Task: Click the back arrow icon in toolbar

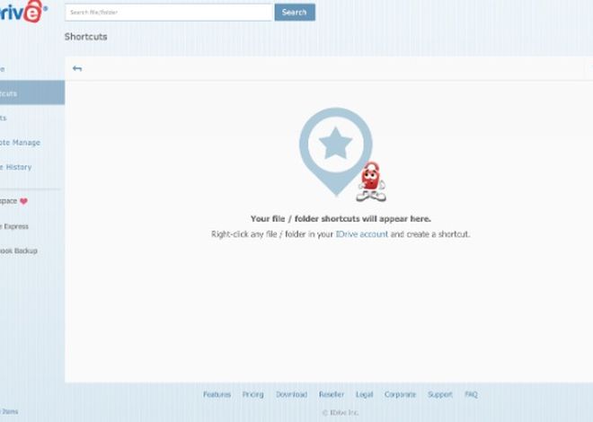Action: pyautogui.click(x=77, y=68)
